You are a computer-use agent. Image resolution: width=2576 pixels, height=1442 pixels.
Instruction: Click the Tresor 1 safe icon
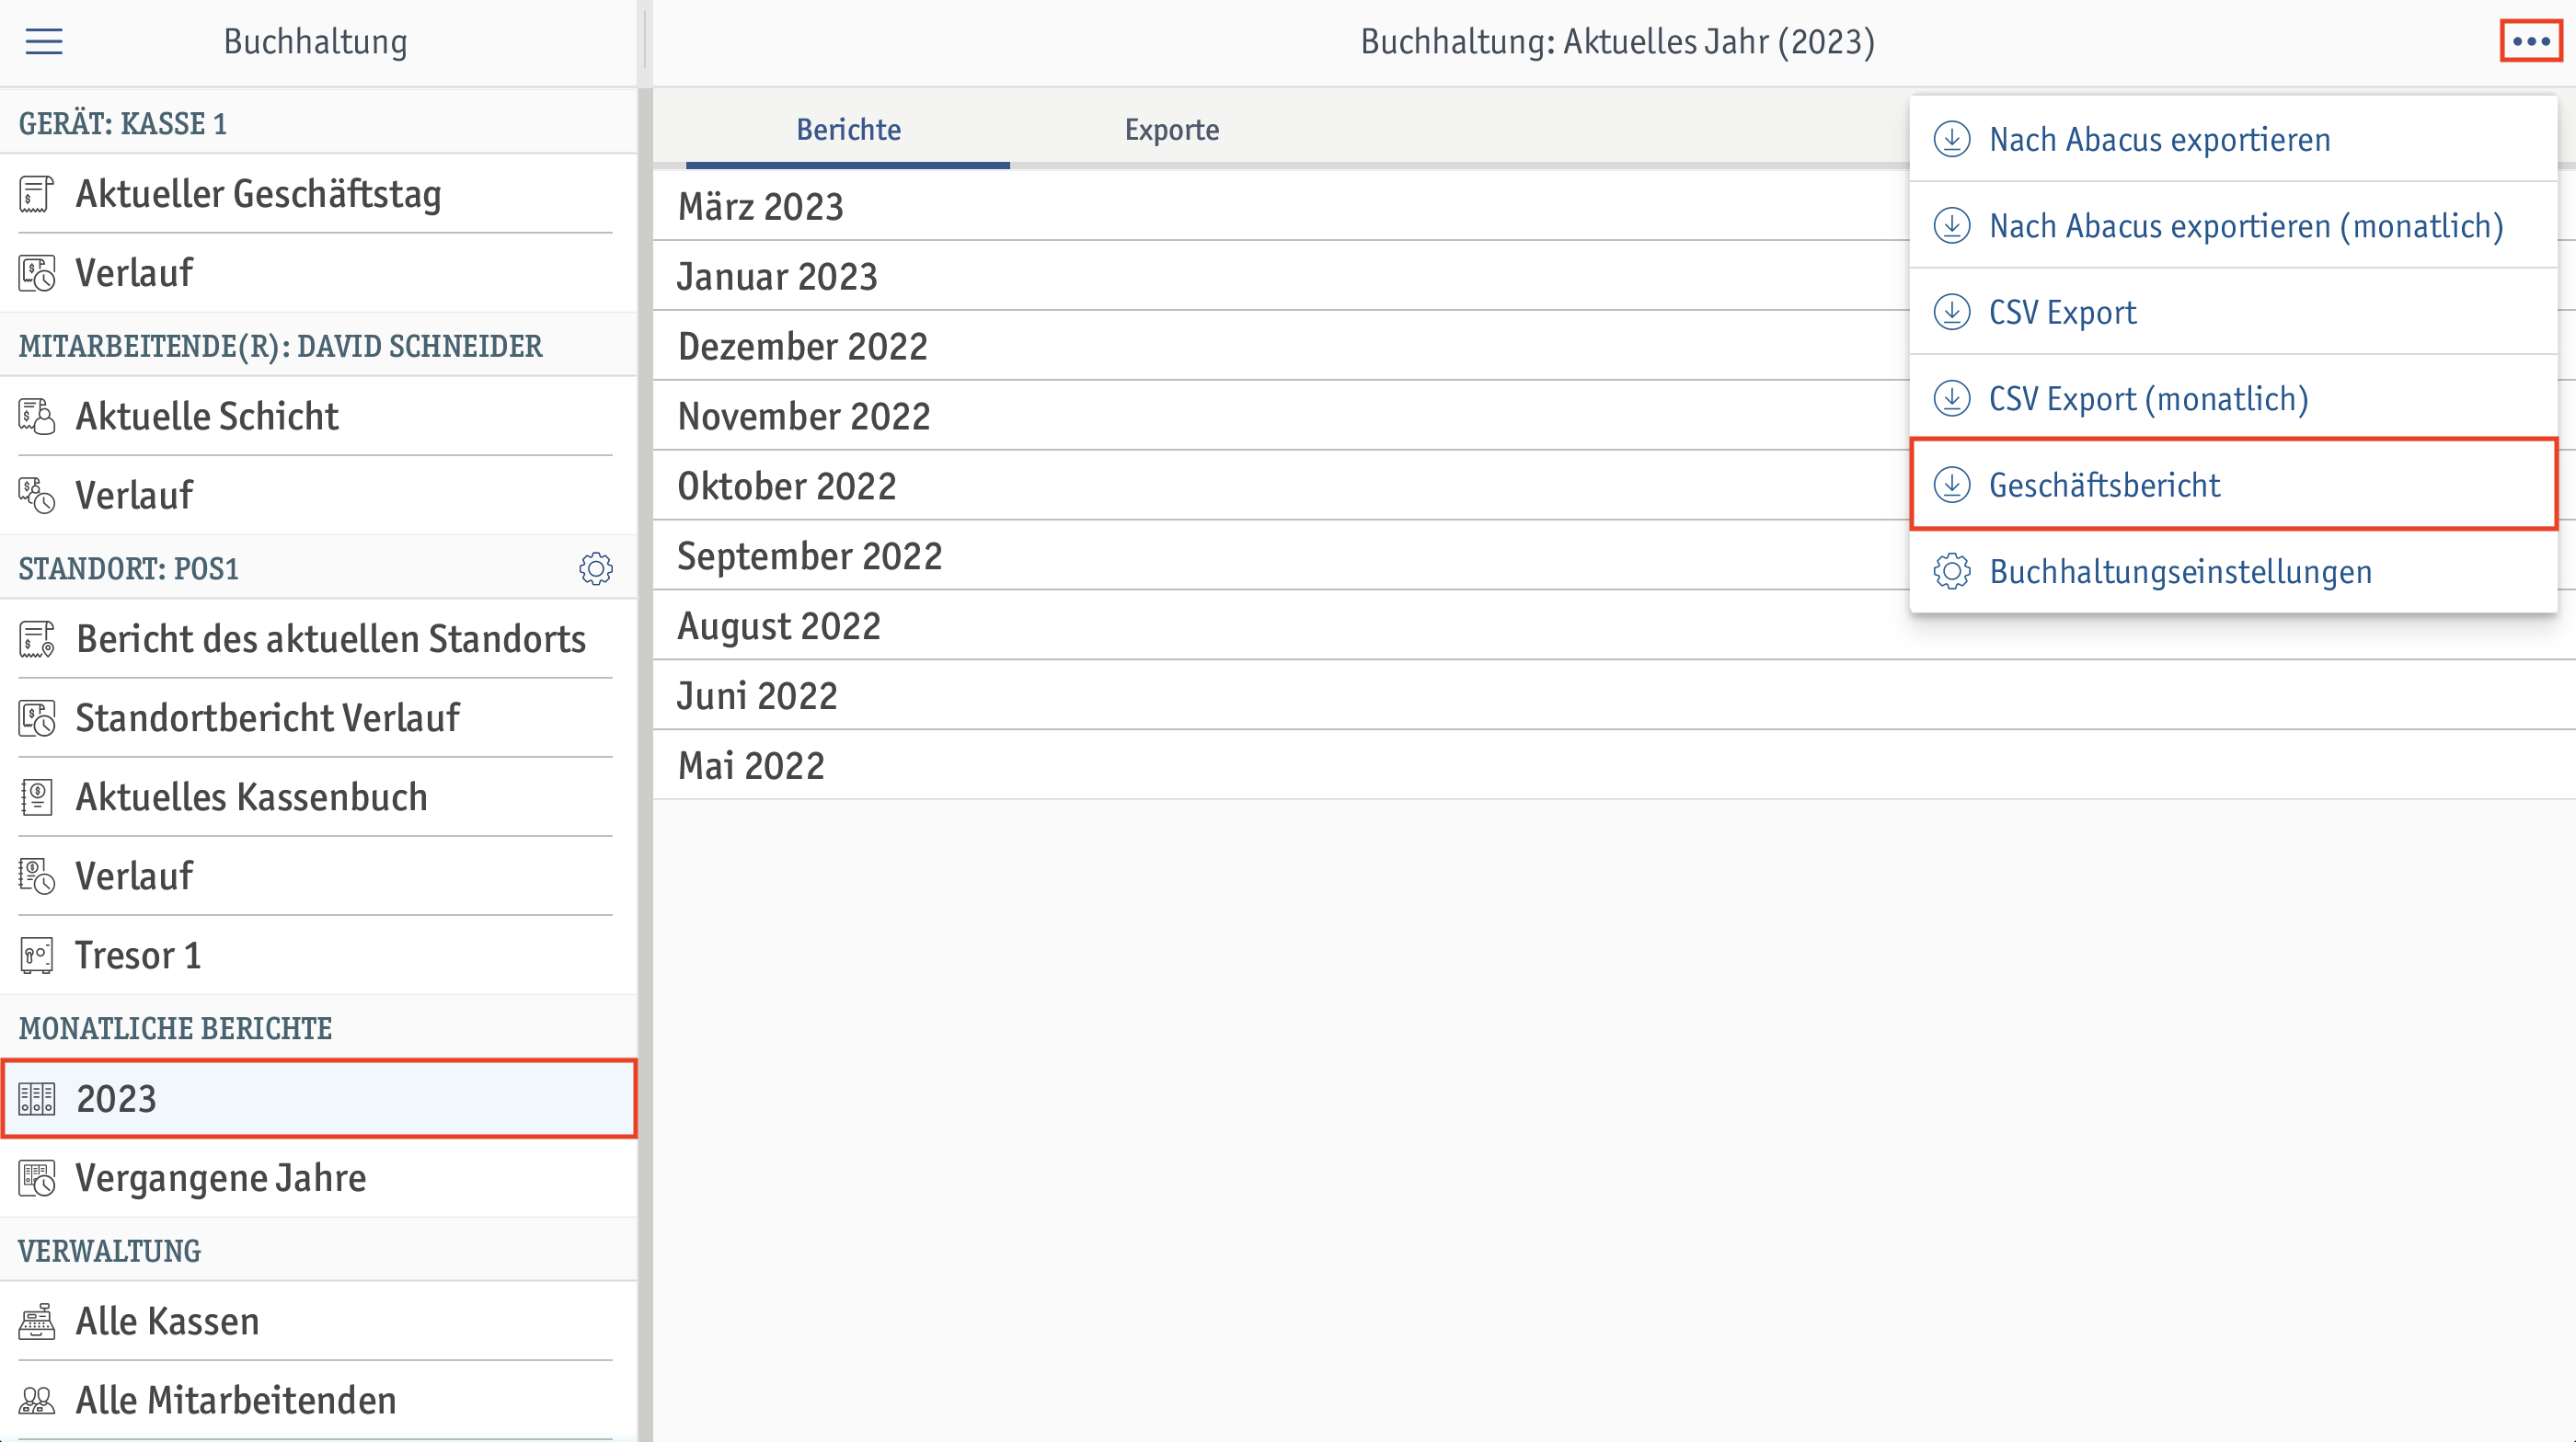pyautogui.click(x=37, y=956)
